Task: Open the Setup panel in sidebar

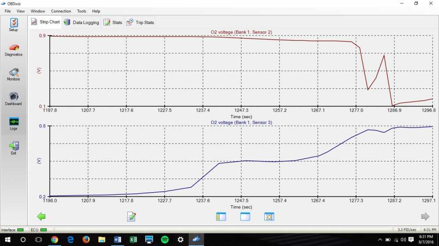Action: click(14, 24)
